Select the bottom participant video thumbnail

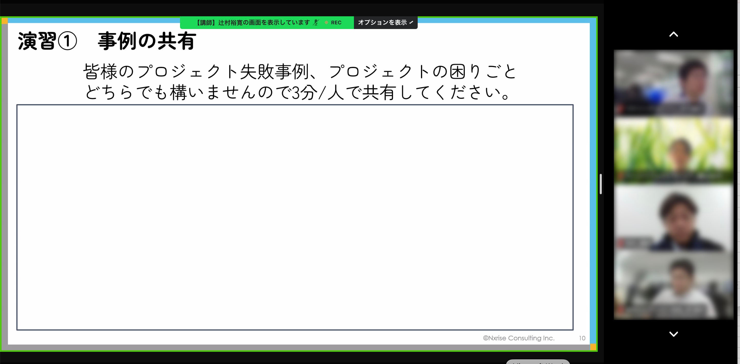pos(673,286)
